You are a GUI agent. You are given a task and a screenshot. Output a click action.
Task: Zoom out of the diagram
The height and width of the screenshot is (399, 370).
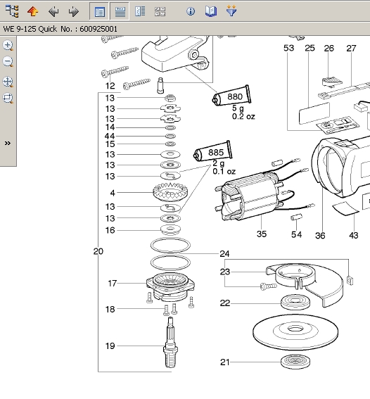(x=8, y=62)
